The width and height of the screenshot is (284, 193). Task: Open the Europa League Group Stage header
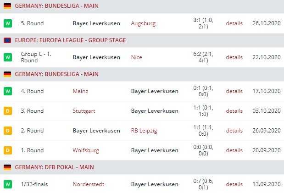[x=70, y=40]
